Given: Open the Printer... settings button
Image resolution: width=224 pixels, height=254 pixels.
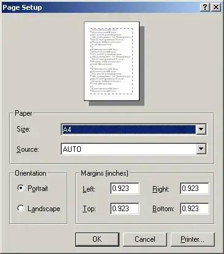Looking at the screenshot, I should (x=192, y=239).
